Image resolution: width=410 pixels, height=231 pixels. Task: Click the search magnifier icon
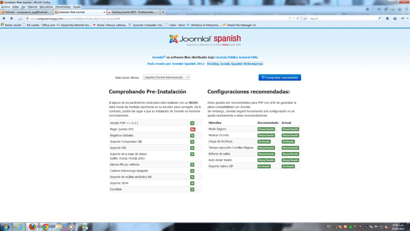[x=379, y=19]
